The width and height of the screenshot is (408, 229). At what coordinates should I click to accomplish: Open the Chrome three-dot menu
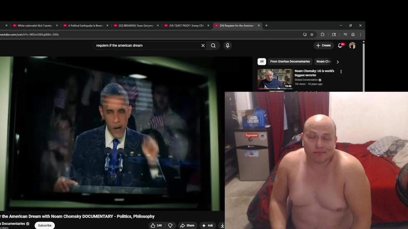pyautogui.click(x=361, y=34)
